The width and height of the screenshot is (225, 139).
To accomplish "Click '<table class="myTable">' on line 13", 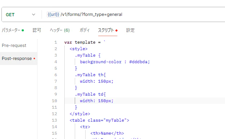I will 99,120.
